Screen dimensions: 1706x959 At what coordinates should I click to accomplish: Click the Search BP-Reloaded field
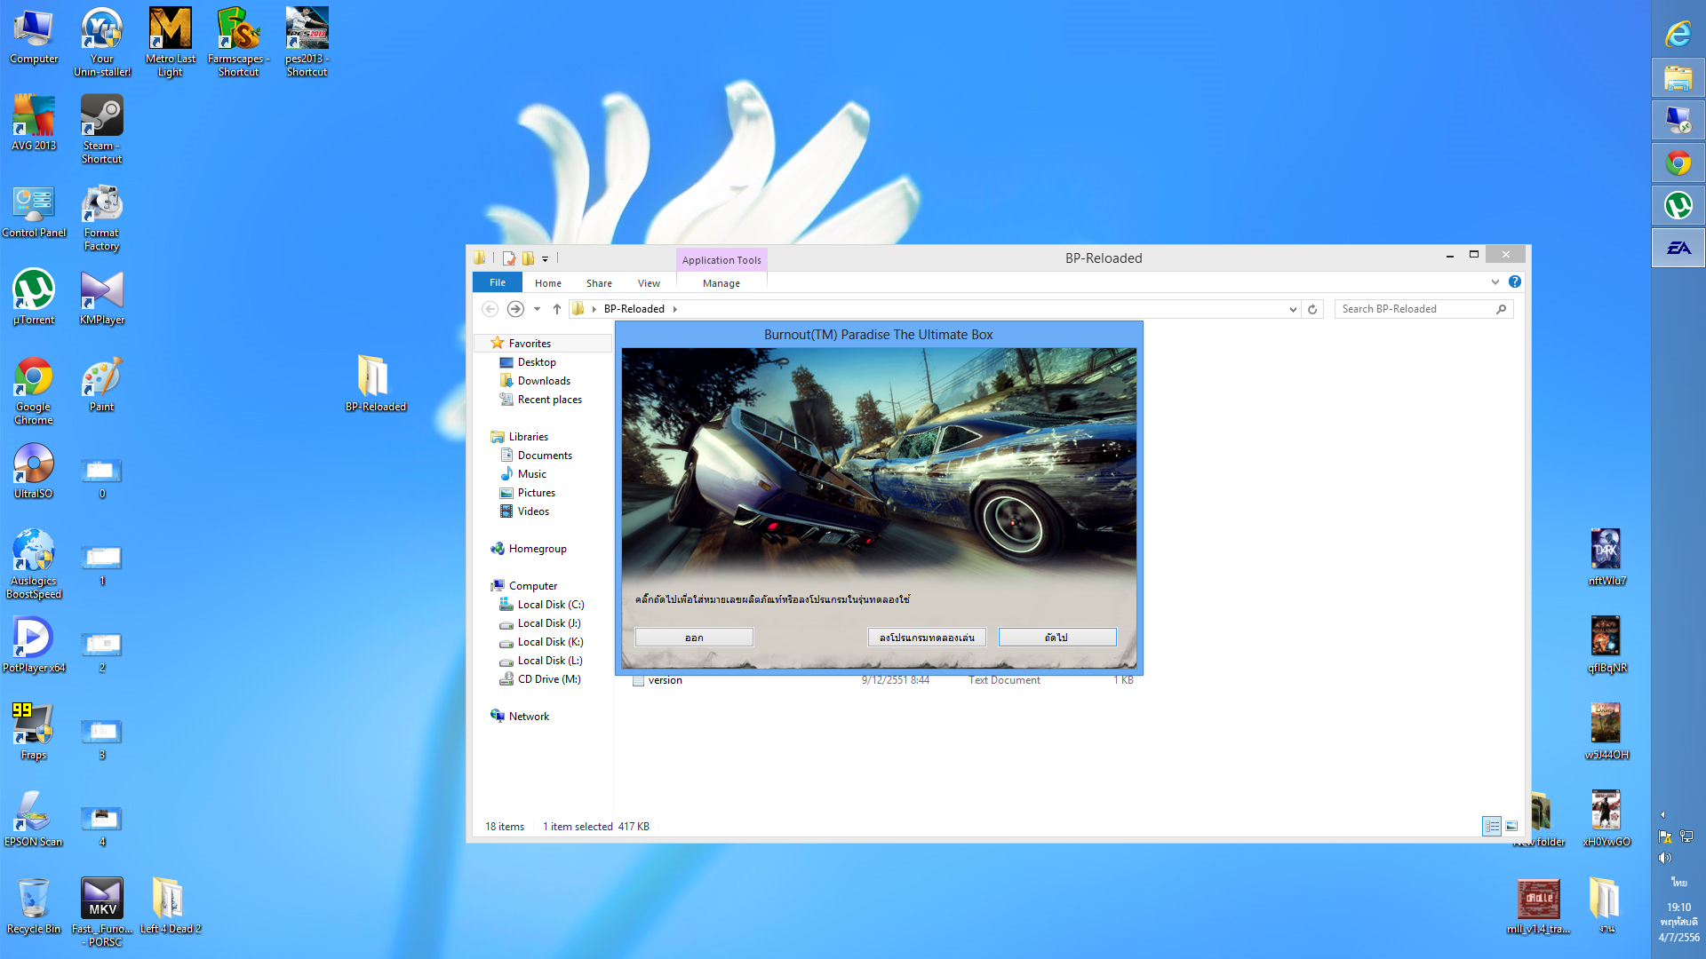click(x=1413, y=309)
